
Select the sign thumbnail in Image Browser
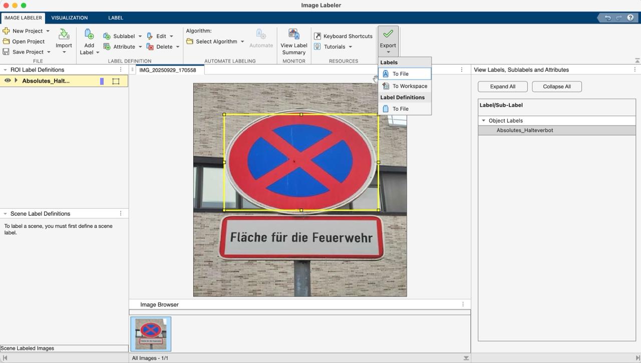tap(151, 333)
